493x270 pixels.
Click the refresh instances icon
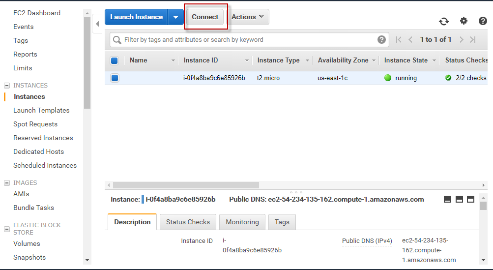(444, 21)
